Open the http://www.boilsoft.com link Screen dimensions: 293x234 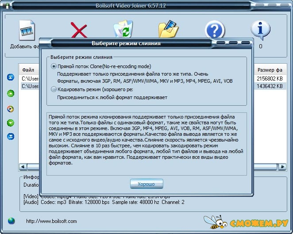pyautogui.click(x=51, y=221)
